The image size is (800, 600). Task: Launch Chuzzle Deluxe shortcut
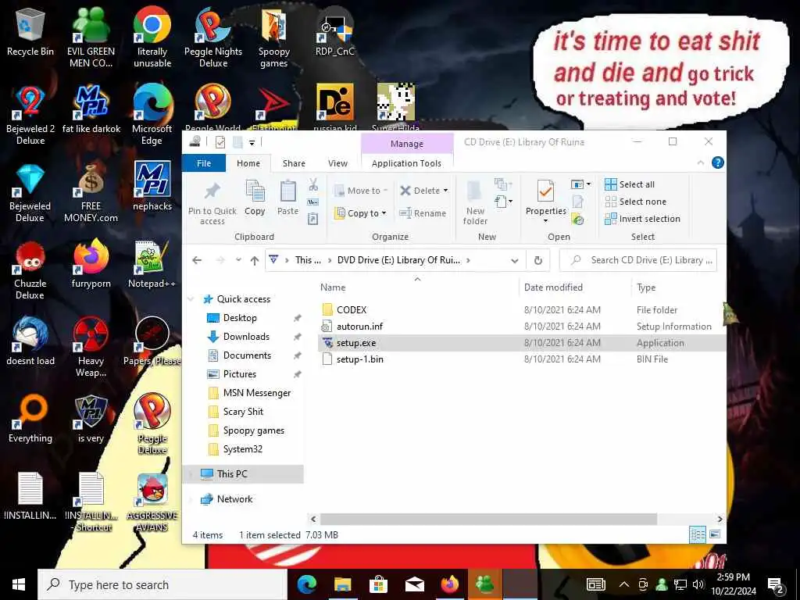30,270
